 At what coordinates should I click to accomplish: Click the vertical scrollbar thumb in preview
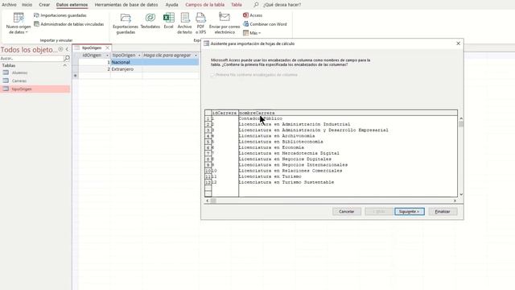click(461, 124)
